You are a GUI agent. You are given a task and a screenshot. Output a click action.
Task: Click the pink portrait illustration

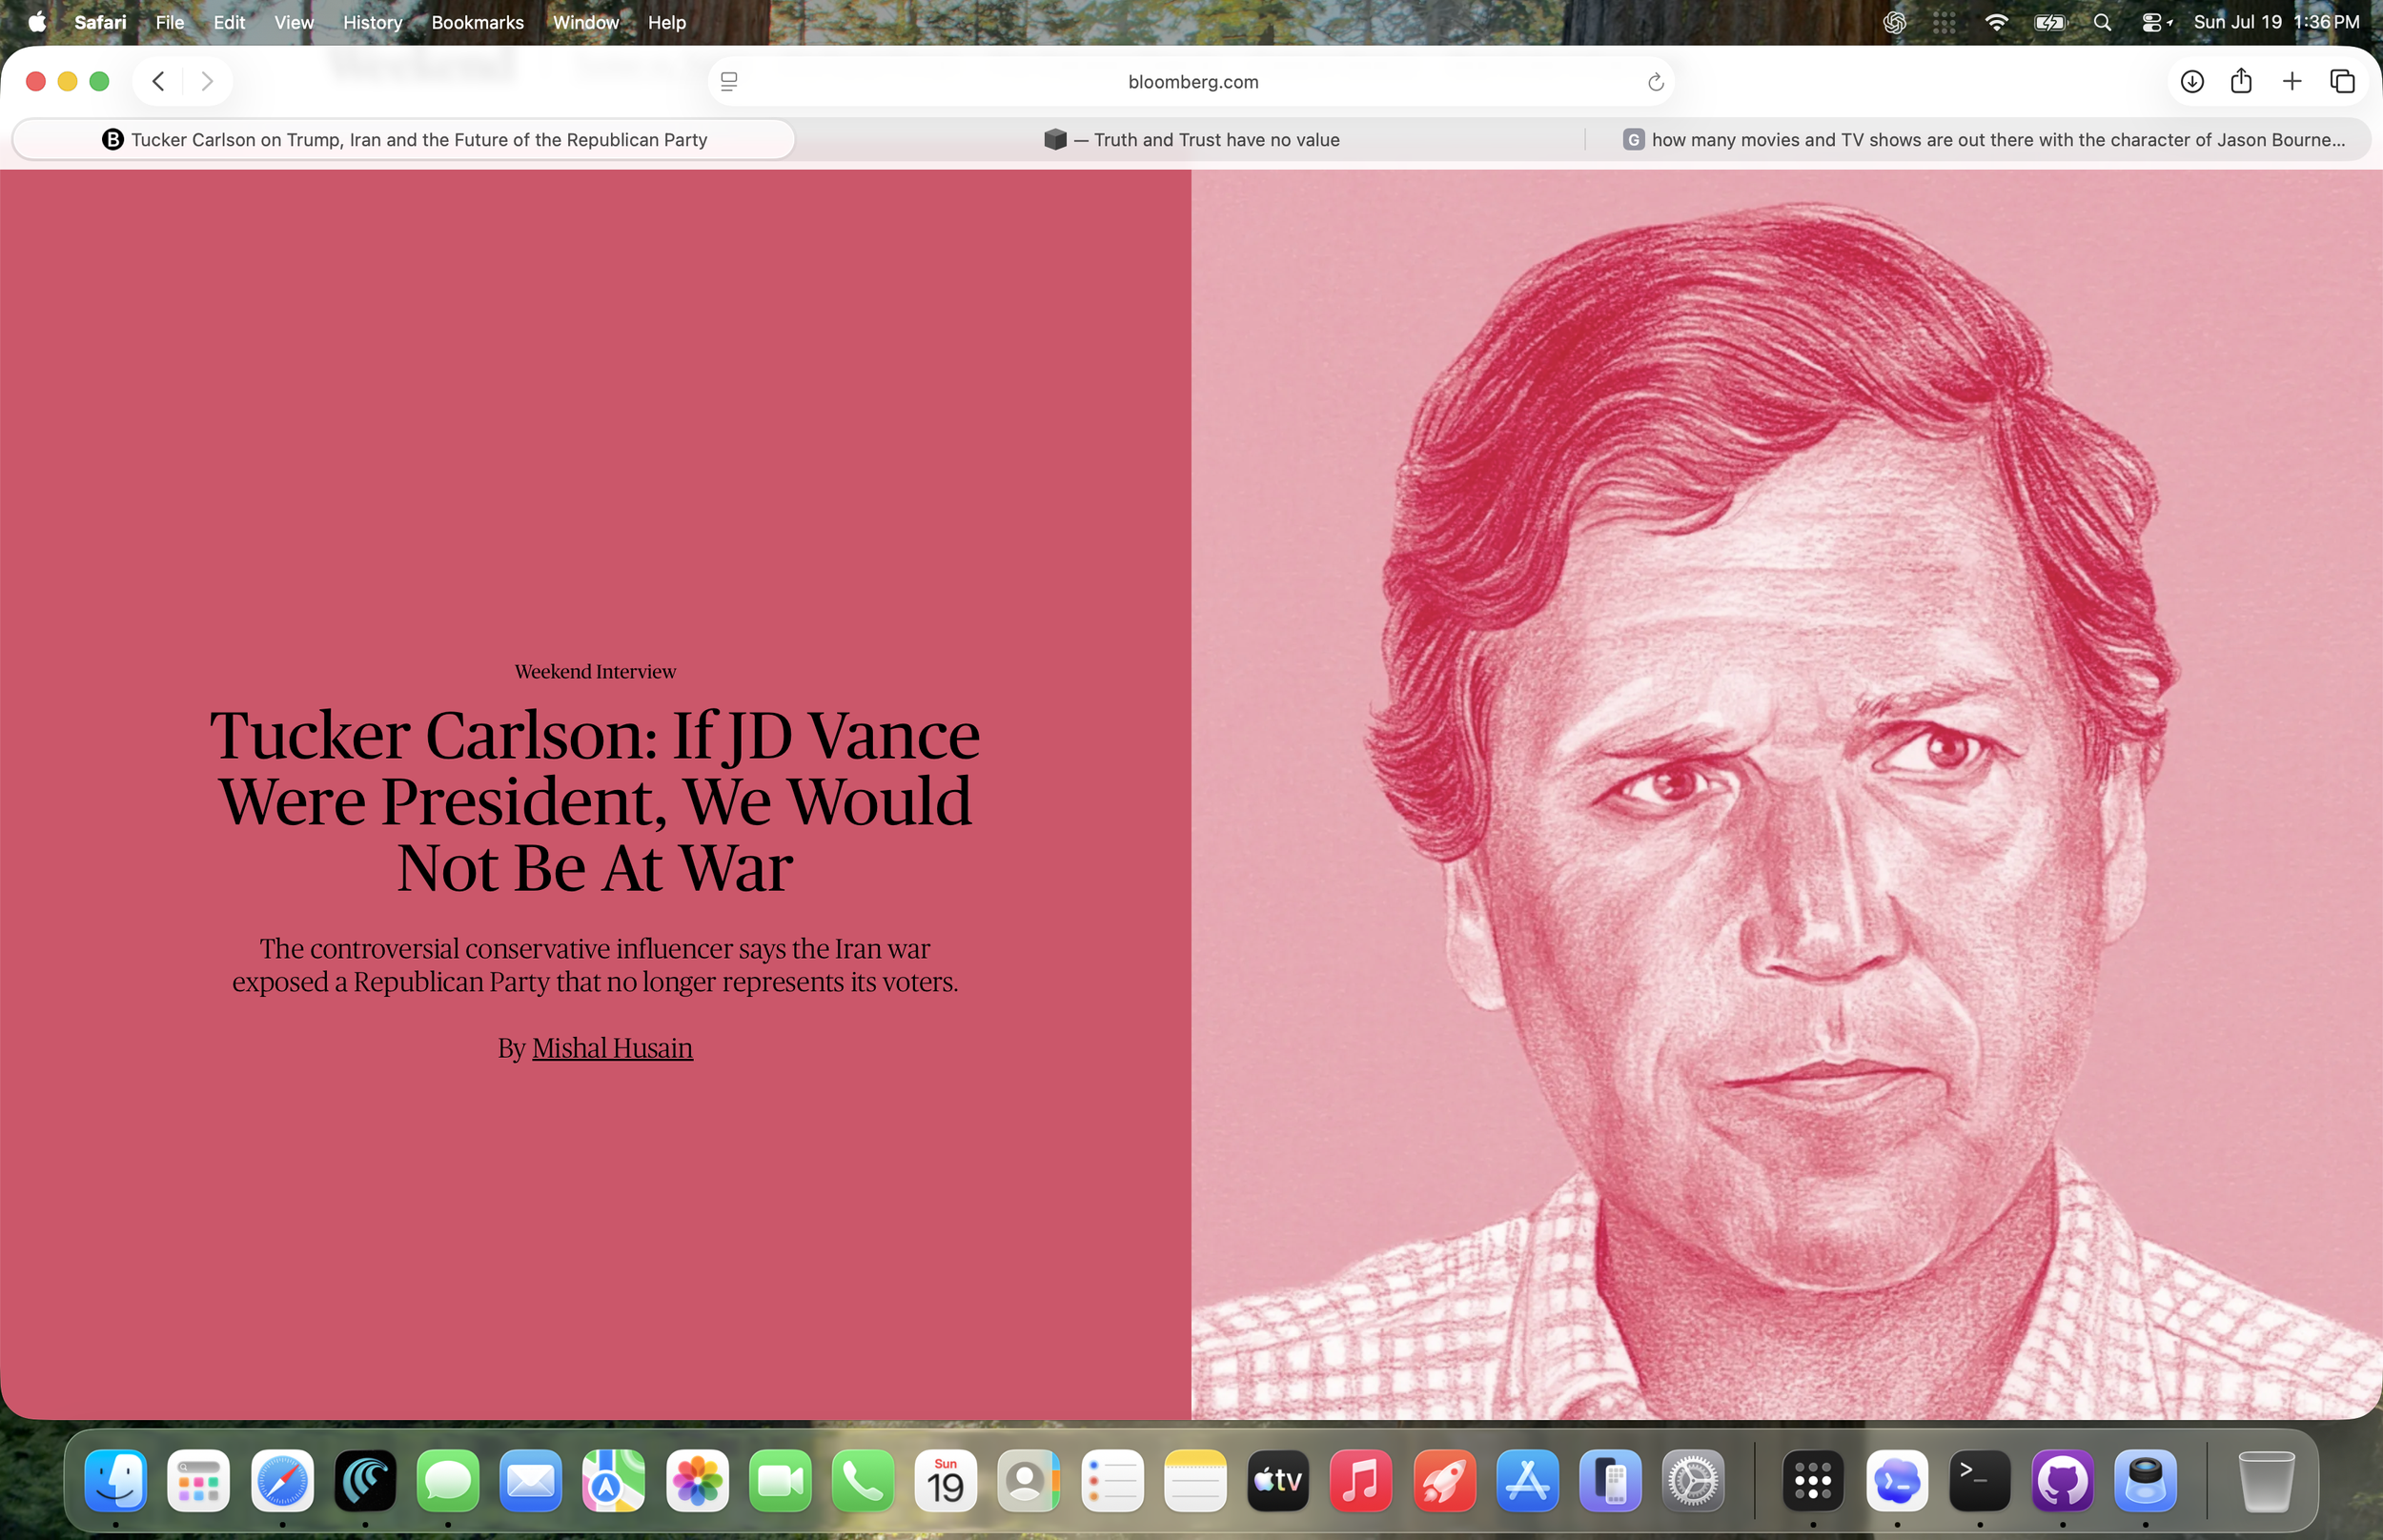point(1786,794)
